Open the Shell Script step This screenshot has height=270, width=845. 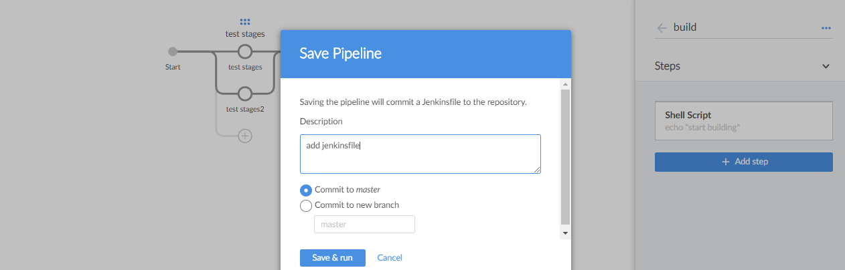coord(743,120)
